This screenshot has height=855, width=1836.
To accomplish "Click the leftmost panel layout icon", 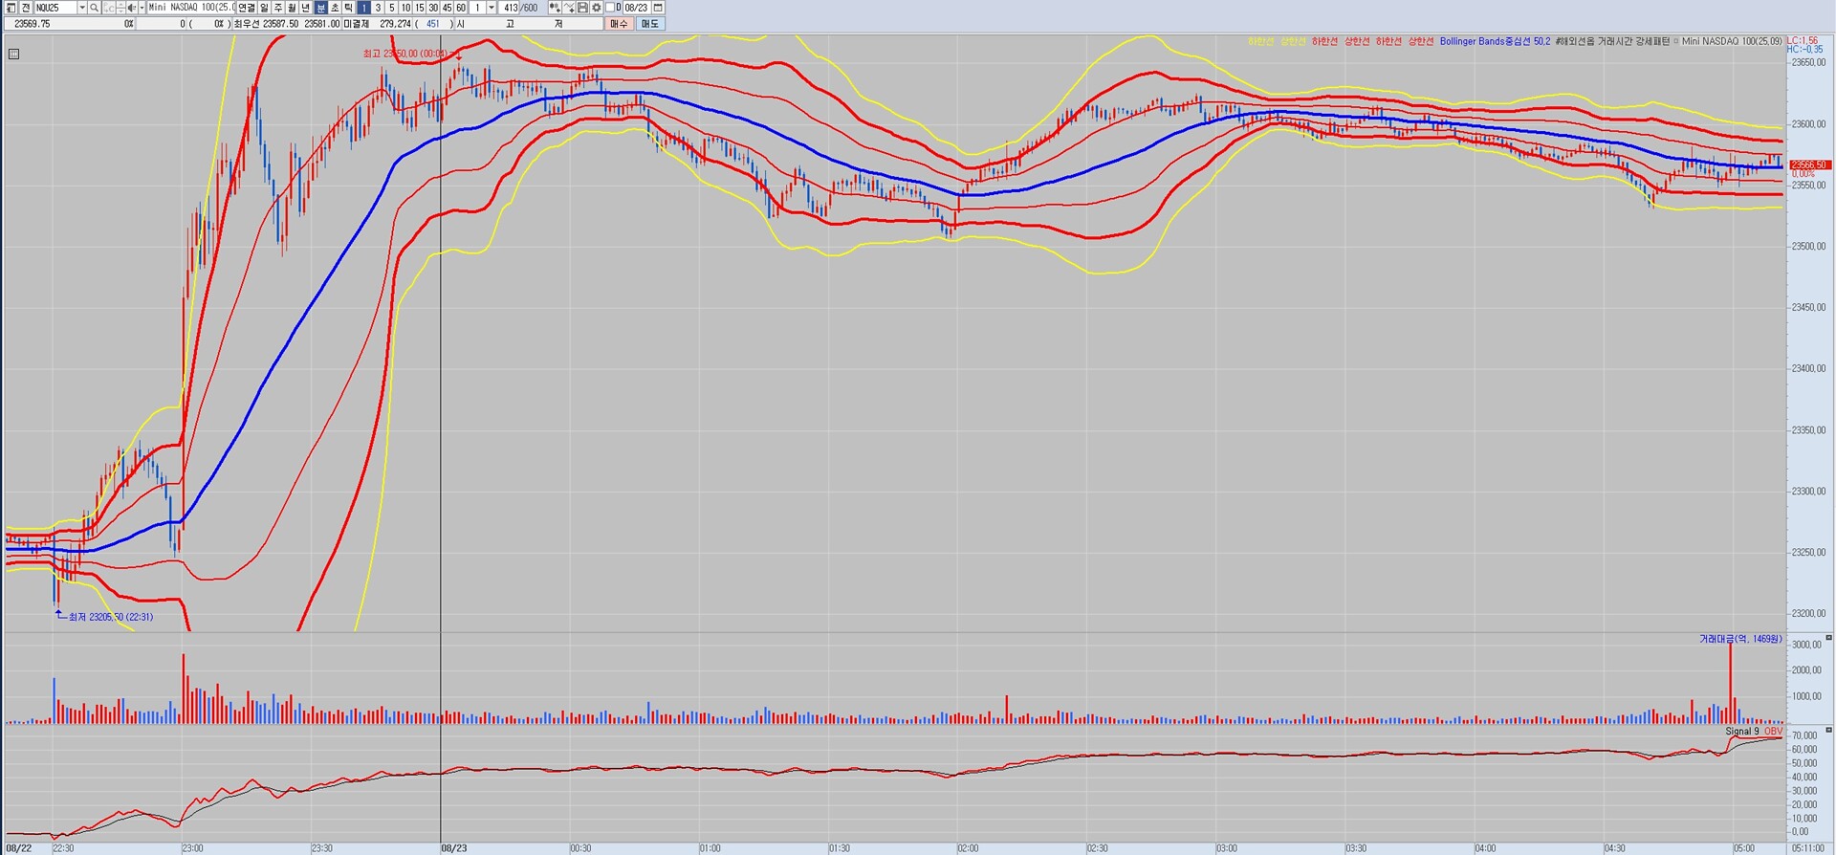I will point(11,8).
